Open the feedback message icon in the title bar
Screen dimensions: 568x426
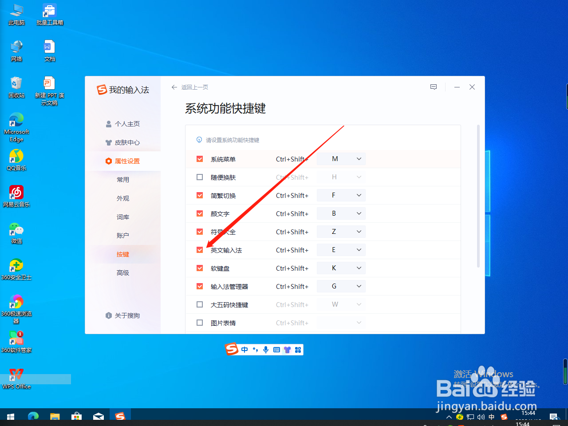(x=434, y=87)
